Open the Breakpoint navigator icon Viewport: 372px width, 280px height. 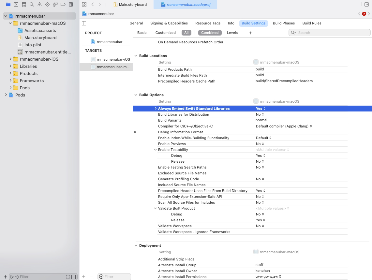point(63,4)
